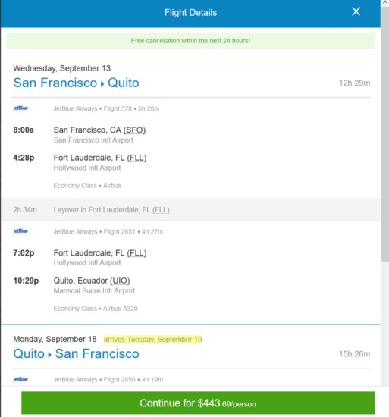Open the SFO airport code link
Image resolution: width=389 pixels, height=417 pixels.
134,130
